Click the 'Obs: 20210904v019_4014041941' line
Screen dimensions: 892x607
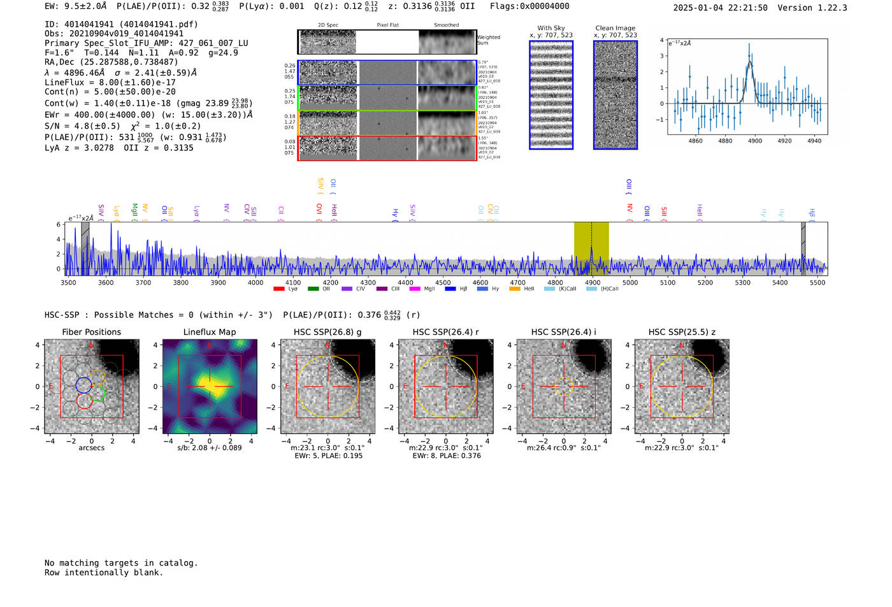(114, 34)
